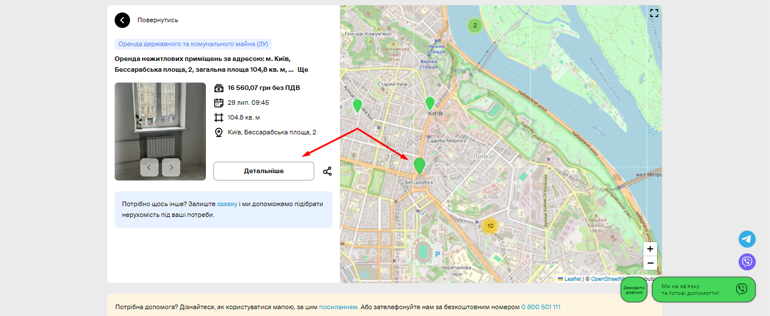
Task: Toggle fullscreen map view
Action: (654, 13)
